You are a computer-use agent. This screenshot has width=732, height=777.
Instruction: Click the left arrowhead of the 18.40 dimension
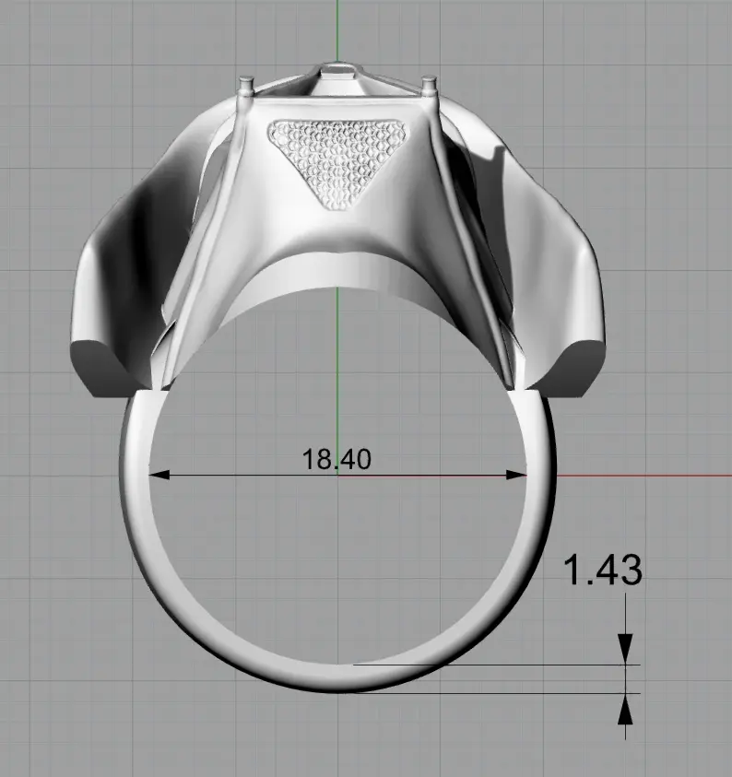coord(159,476)
